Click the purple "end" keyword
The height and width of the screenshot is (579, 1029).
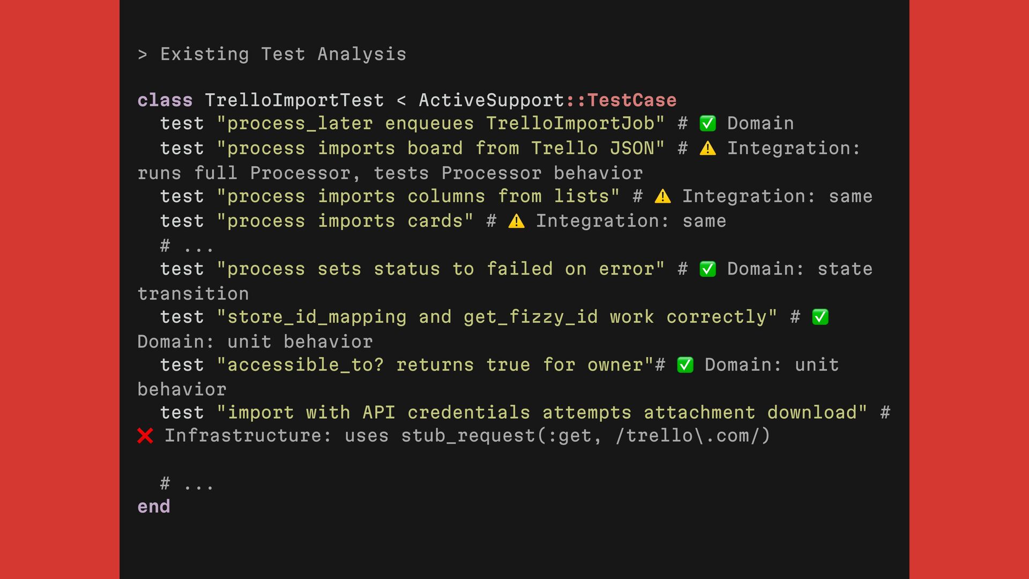[x=154, y=507]
